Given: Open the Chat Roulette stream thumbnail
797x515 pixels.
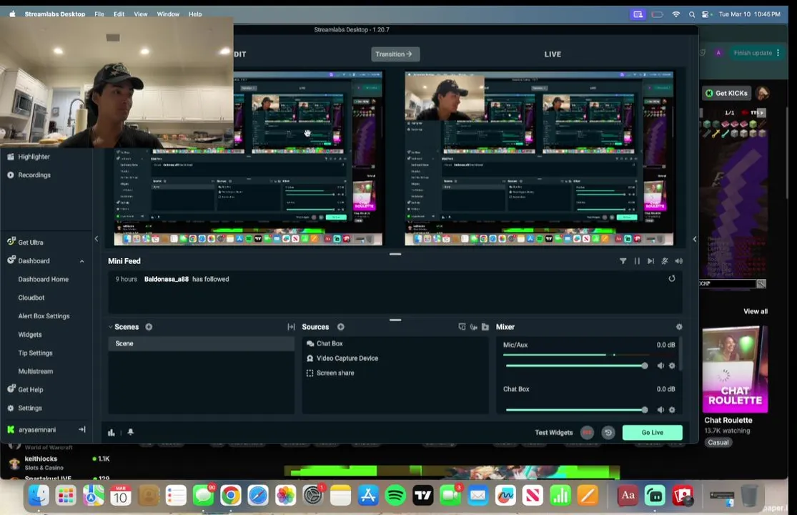Looking at the screenshot, I should click(x=735, y=370).
